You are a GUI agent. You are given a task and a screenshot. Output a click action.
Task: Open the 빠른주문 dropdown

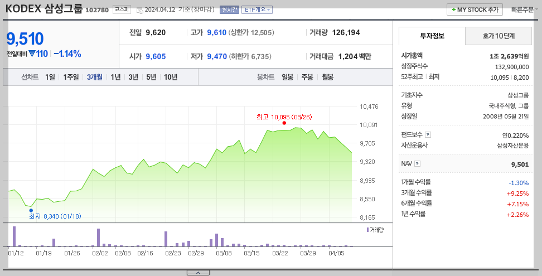point(524,9)
